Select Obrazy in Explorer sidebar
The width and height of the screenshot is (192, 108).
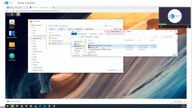pyautogui.click(x=78, y=51)
